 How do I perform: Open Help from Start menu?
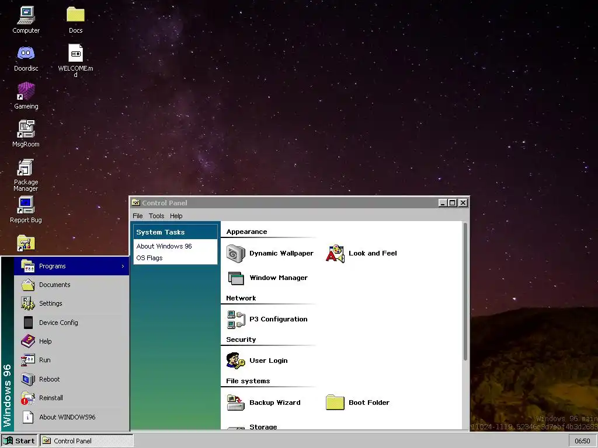click(x=72, y=341)
